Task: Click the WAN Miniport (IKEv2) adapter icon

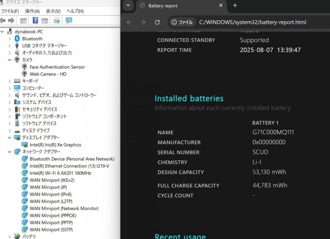Action: pyautogui.click(x=25, y=180)
